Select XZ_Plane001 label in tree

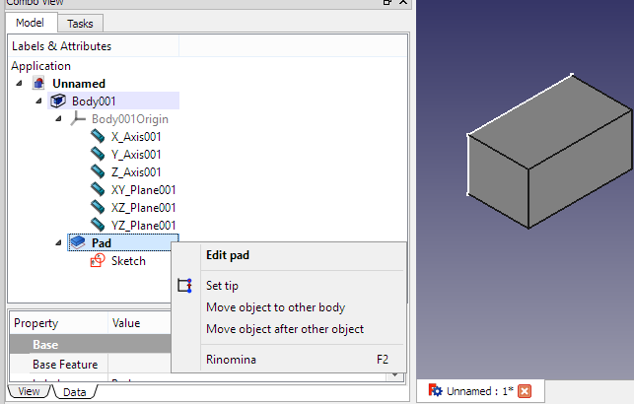143,208
